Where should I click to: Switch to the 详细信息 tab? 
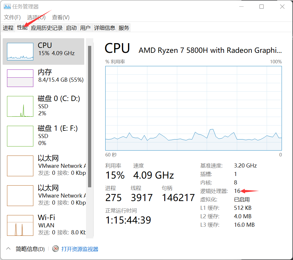104,28
